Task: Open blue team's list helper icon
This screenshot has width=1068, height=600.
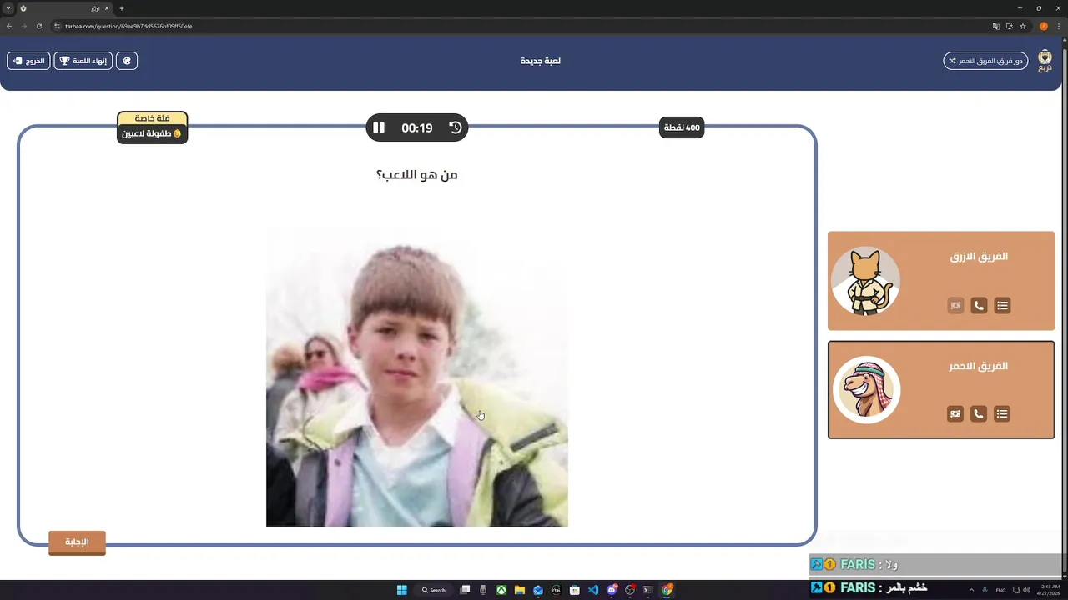Action: (x=1002, y=306)
